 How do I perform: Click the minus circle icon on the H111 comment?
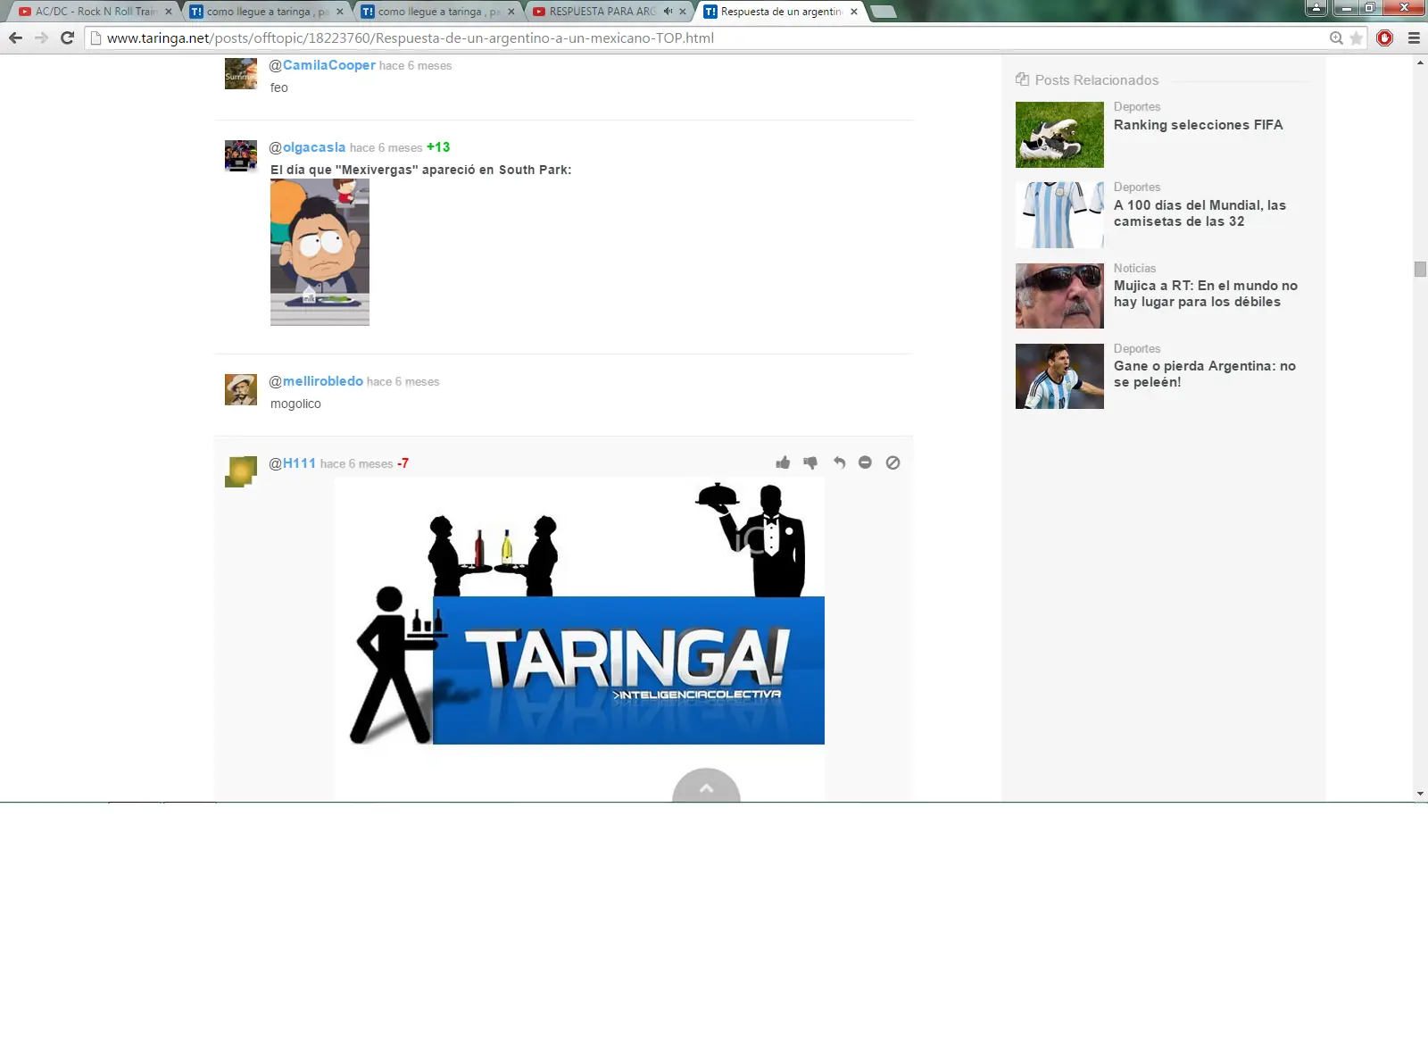[x=865, y=462]
